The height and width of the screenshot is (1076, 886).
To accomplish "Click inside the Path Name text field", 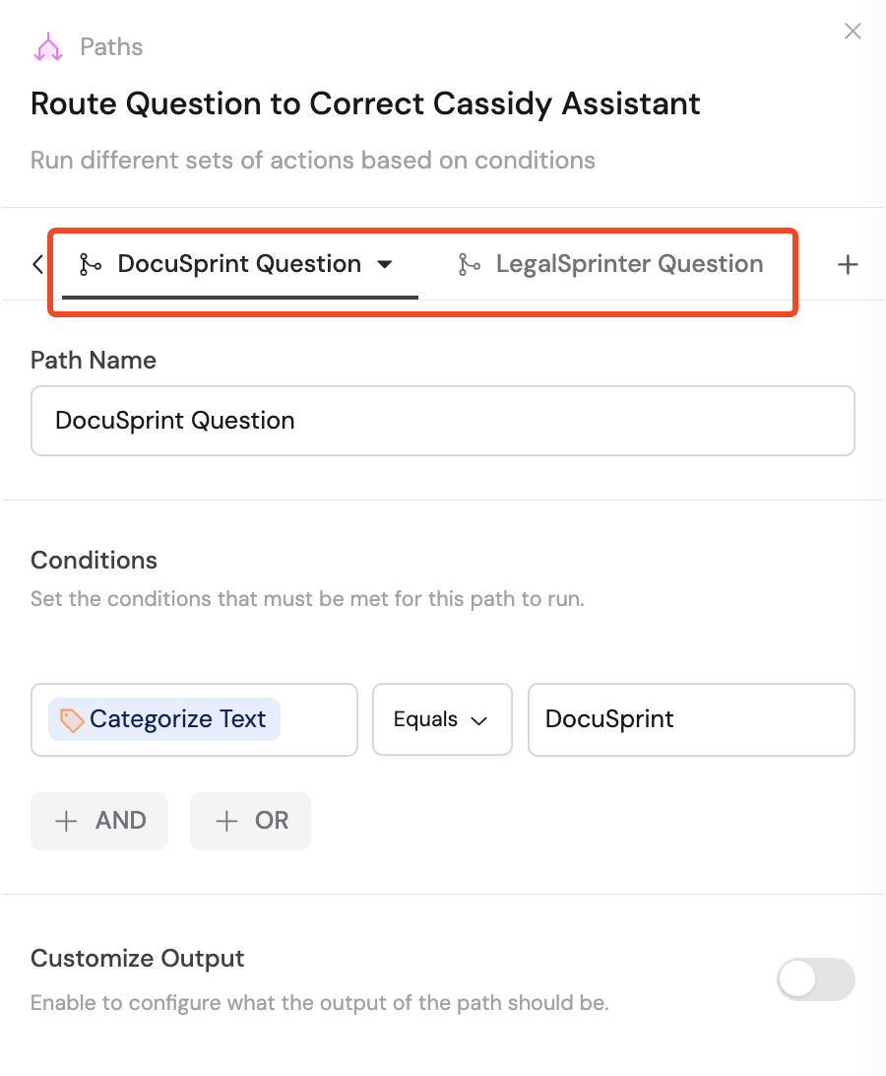I will click(443, 421).
